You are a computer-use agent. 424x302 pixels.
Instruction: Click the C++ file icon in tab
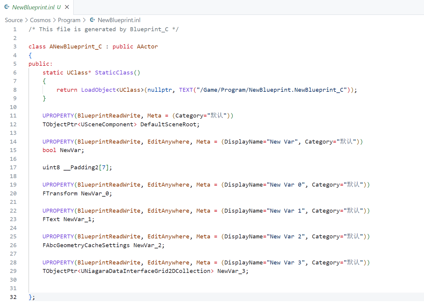[7, 7]
